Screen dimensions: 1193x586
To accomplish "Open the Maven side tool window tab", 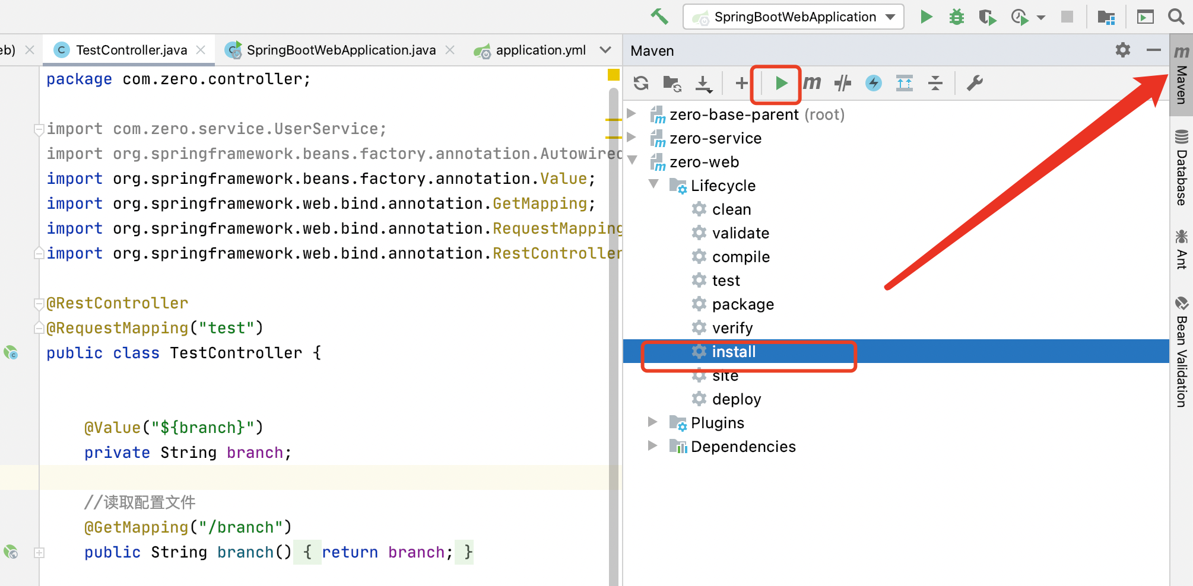I will pos(1181,75).
